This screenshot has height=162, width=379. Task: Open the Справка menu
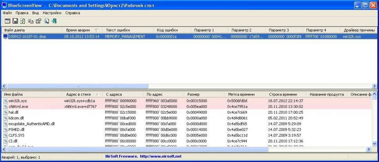pos(72,13)
